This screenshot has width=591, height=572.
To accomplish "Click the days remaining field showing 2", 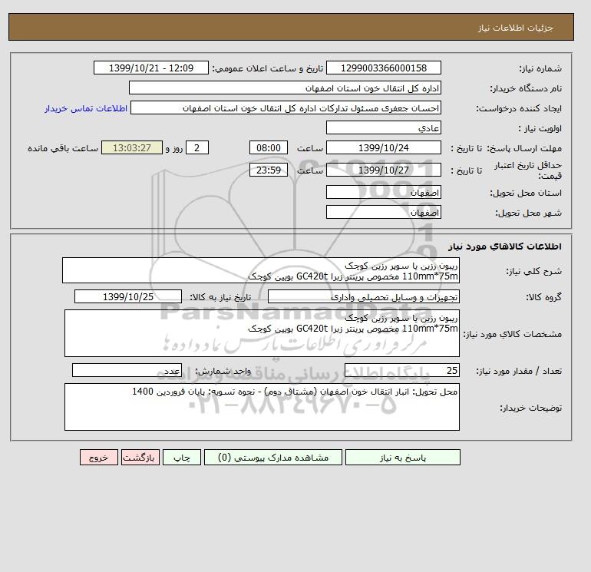I will click(x=196, y=148).
